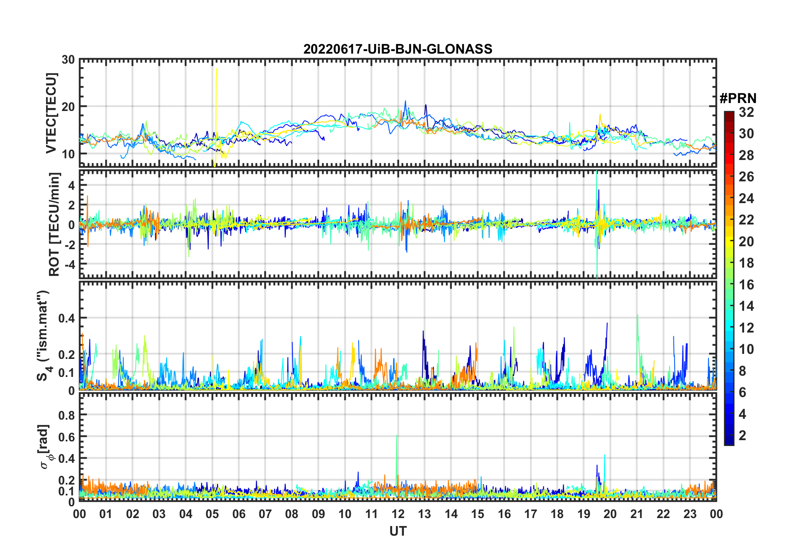Click the 0.8 tick label on sigma-phi axis
The width and height of the screenshot is (796, 557).
67,415
